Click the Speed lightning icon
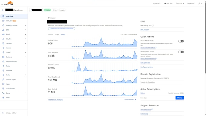206x116 pixels. coord(3,52)
